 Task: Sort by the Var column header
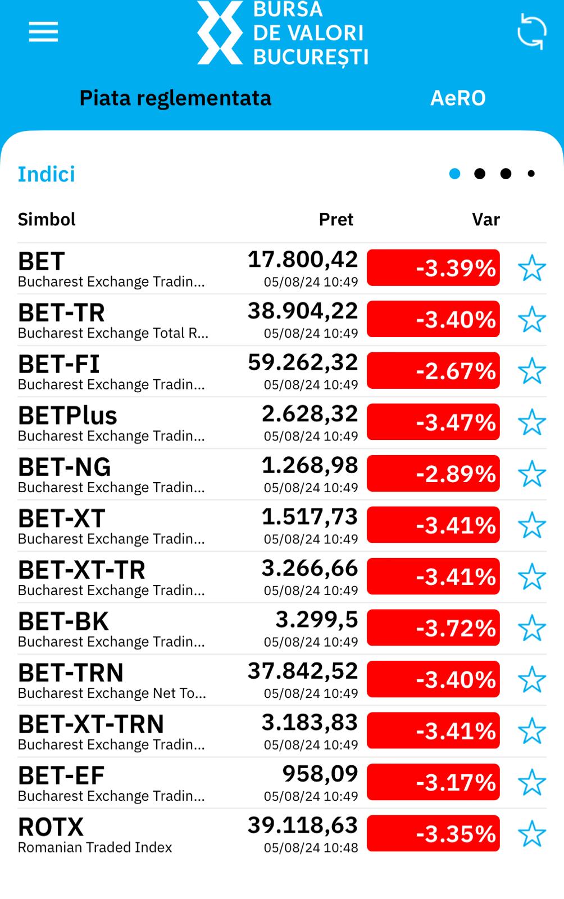[486, 220]
